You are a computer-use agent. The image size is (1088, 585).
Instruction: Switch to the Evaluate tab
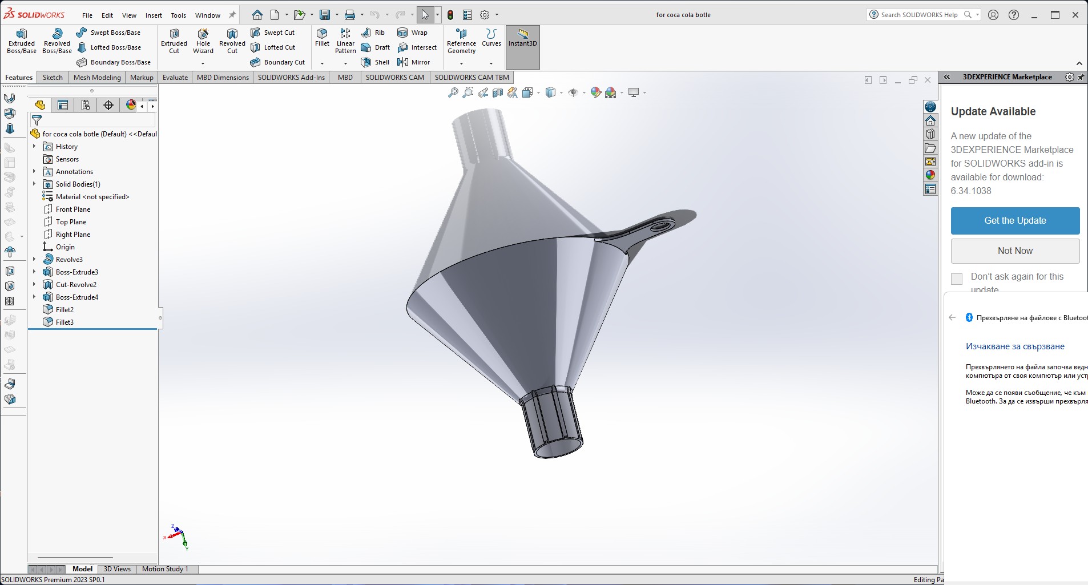[175, 78]
